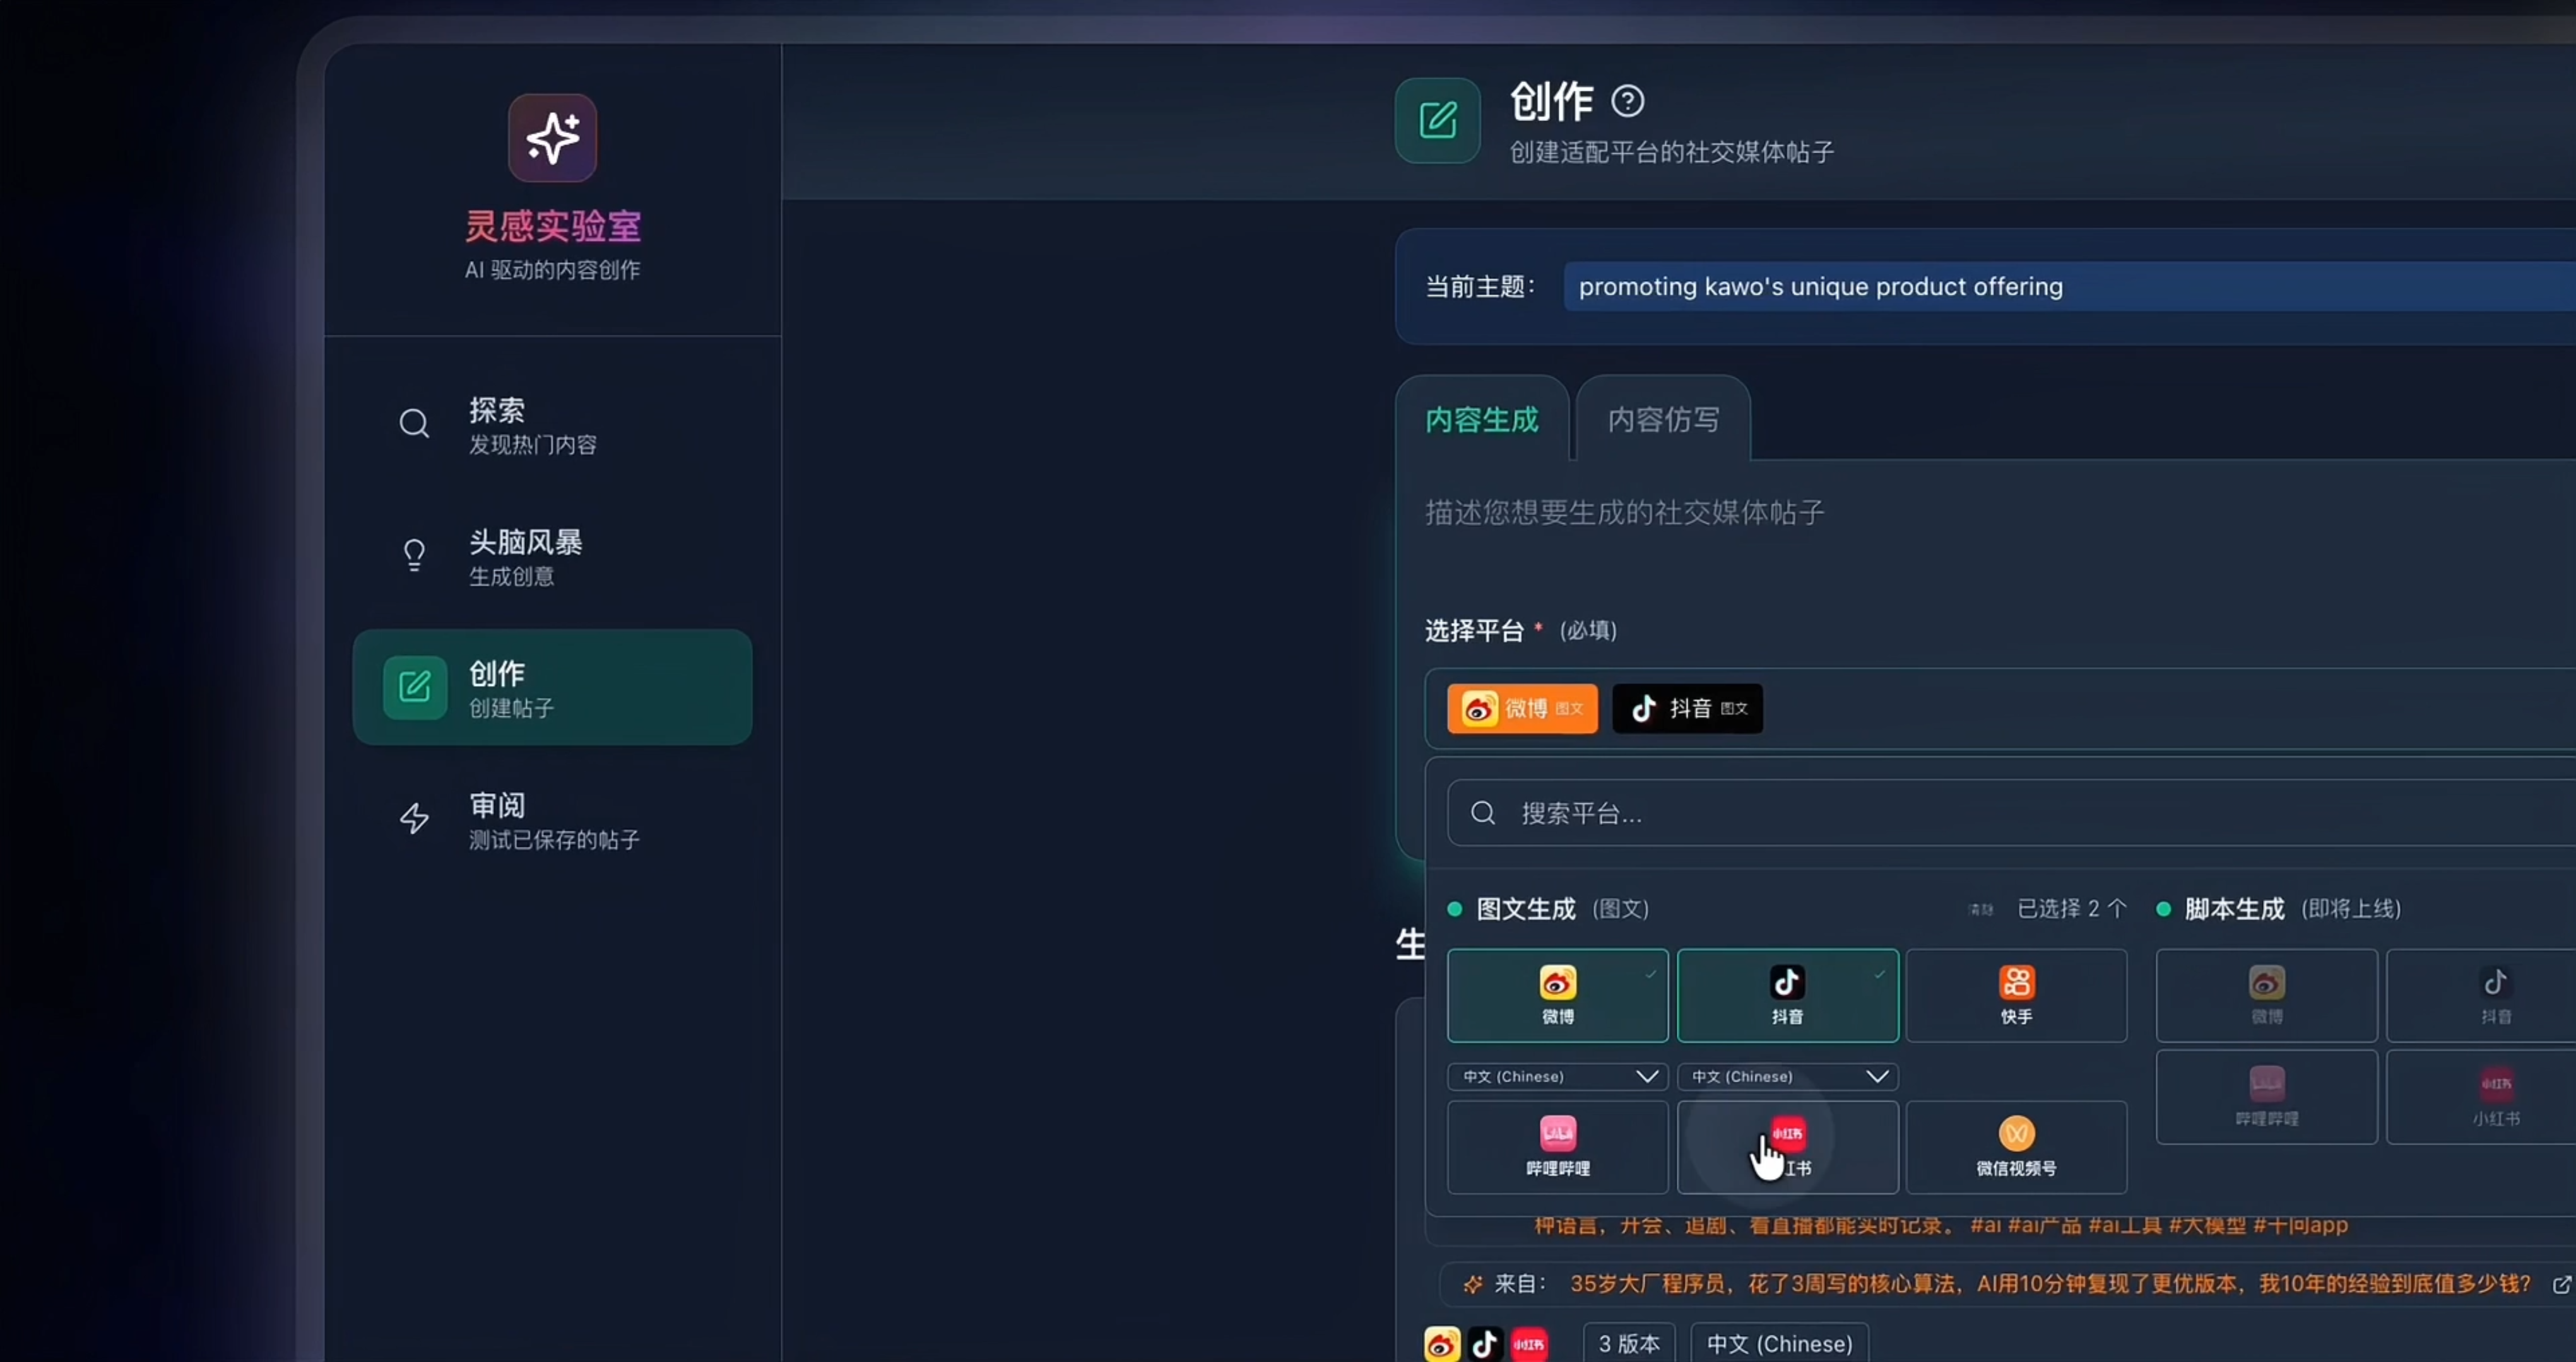Select 快手 platform tile in 图文生成
Viewport: 2576px width, 1362px height.
point(2015,995)
